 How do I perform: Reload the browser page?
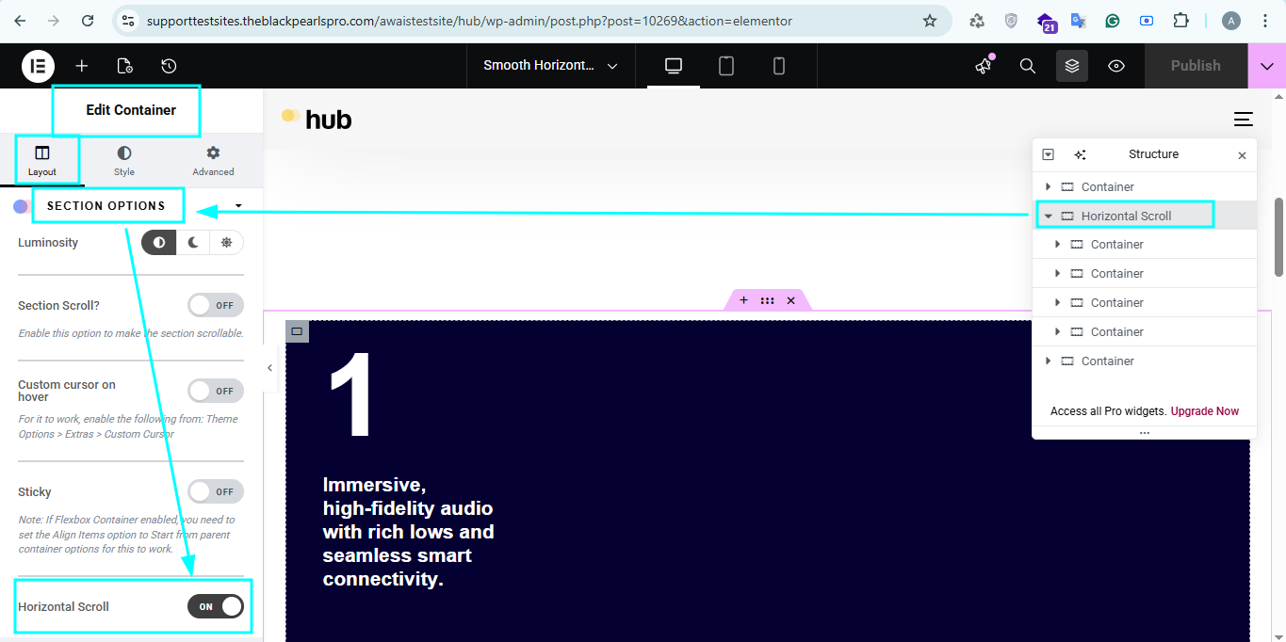(x=88, y=21)
